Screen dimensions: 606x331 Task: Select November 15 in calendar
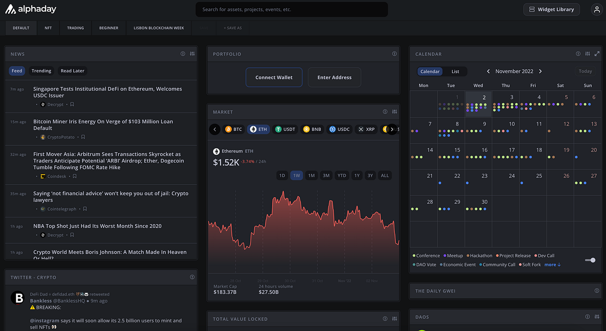[450, 156]
